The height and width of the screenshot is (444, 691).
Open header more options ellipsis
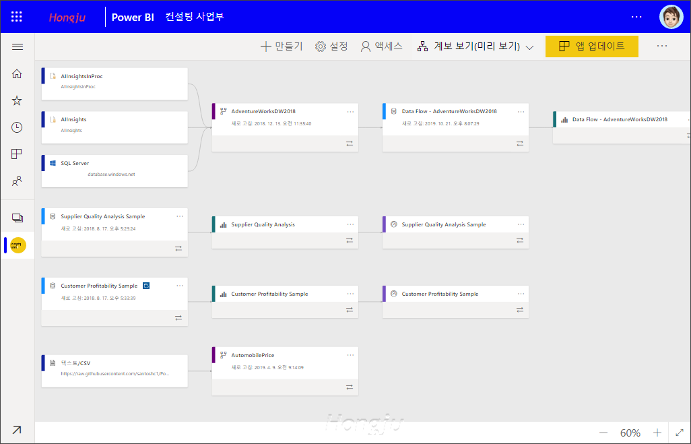pos(636,17)
